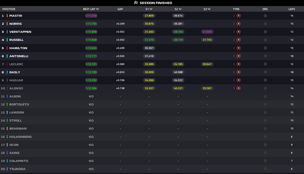Click Norris's best lap 1:11.755
The height and width of the screenshot is (174, 304).
pos(91,24)
